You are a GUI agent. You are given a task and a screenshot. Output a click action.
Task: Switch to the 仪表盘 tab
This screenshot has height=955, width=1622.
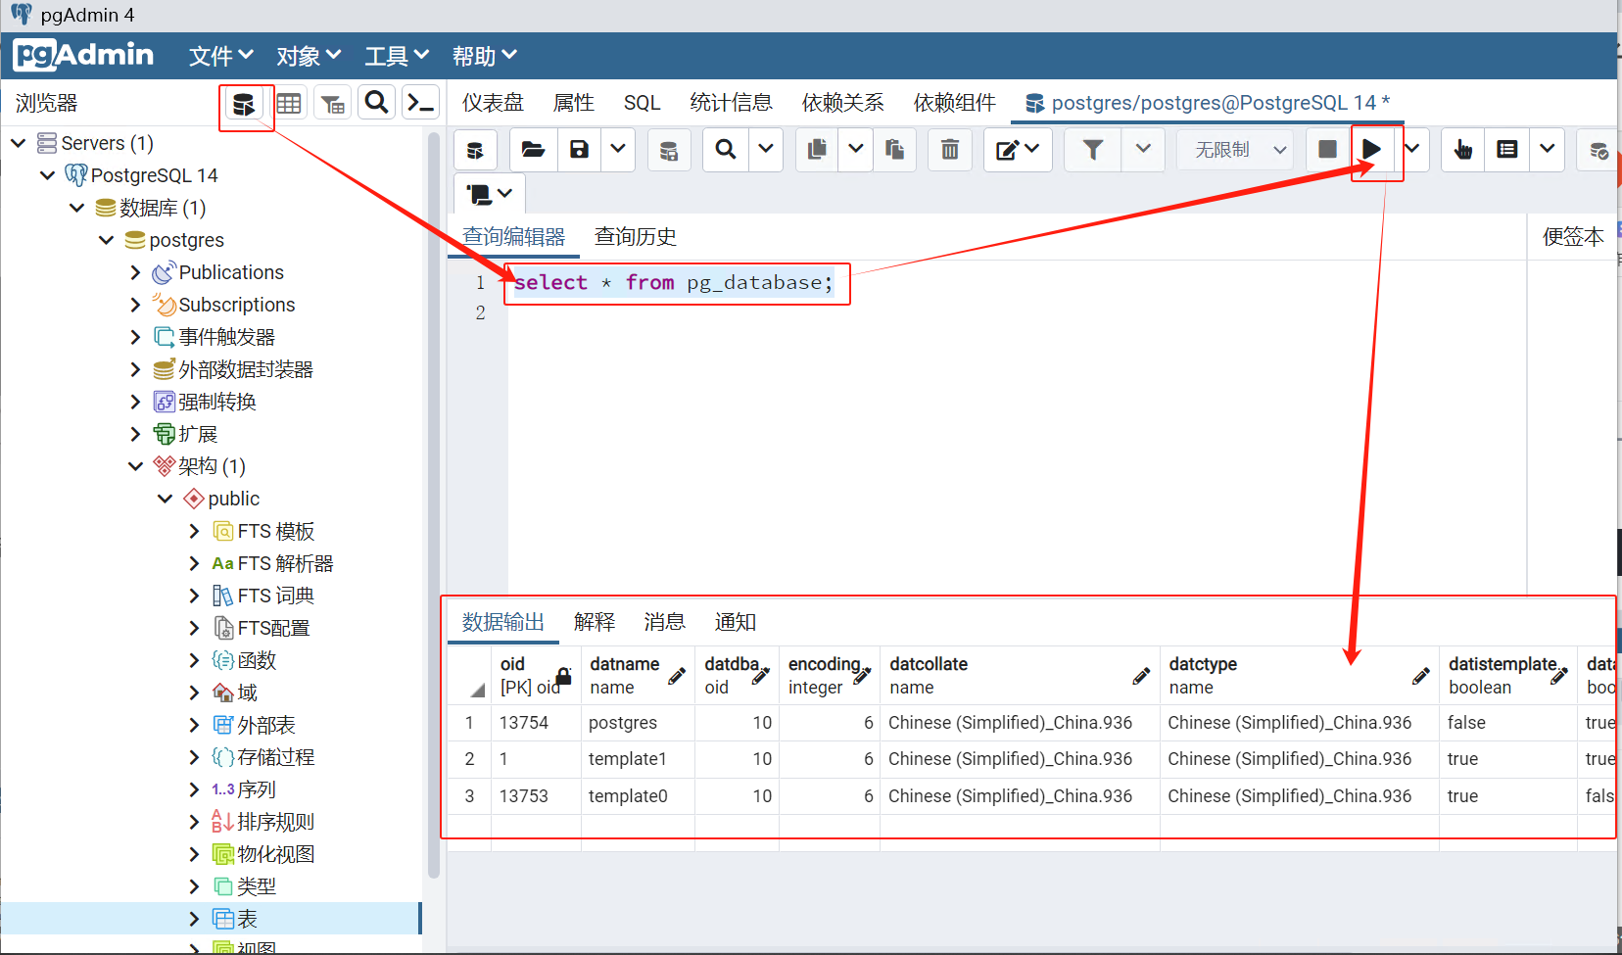(493, 103)
